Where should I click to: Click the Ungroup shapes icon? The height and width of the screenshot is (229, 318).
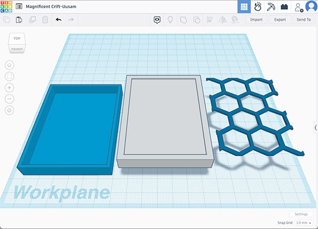197,20
